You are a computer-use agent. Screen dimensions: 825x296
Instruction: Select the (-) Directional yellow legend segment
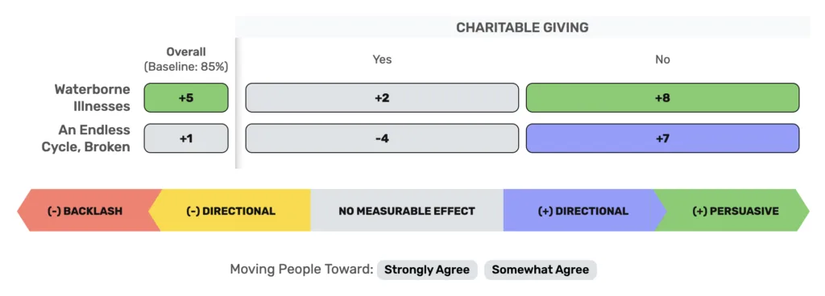click(231, 211)
